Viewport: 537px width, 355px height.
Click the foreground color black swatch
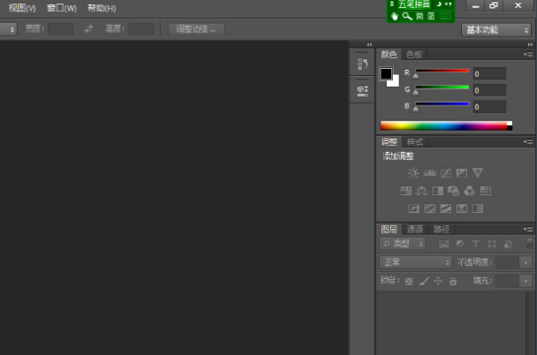click(x=386, y=73)
